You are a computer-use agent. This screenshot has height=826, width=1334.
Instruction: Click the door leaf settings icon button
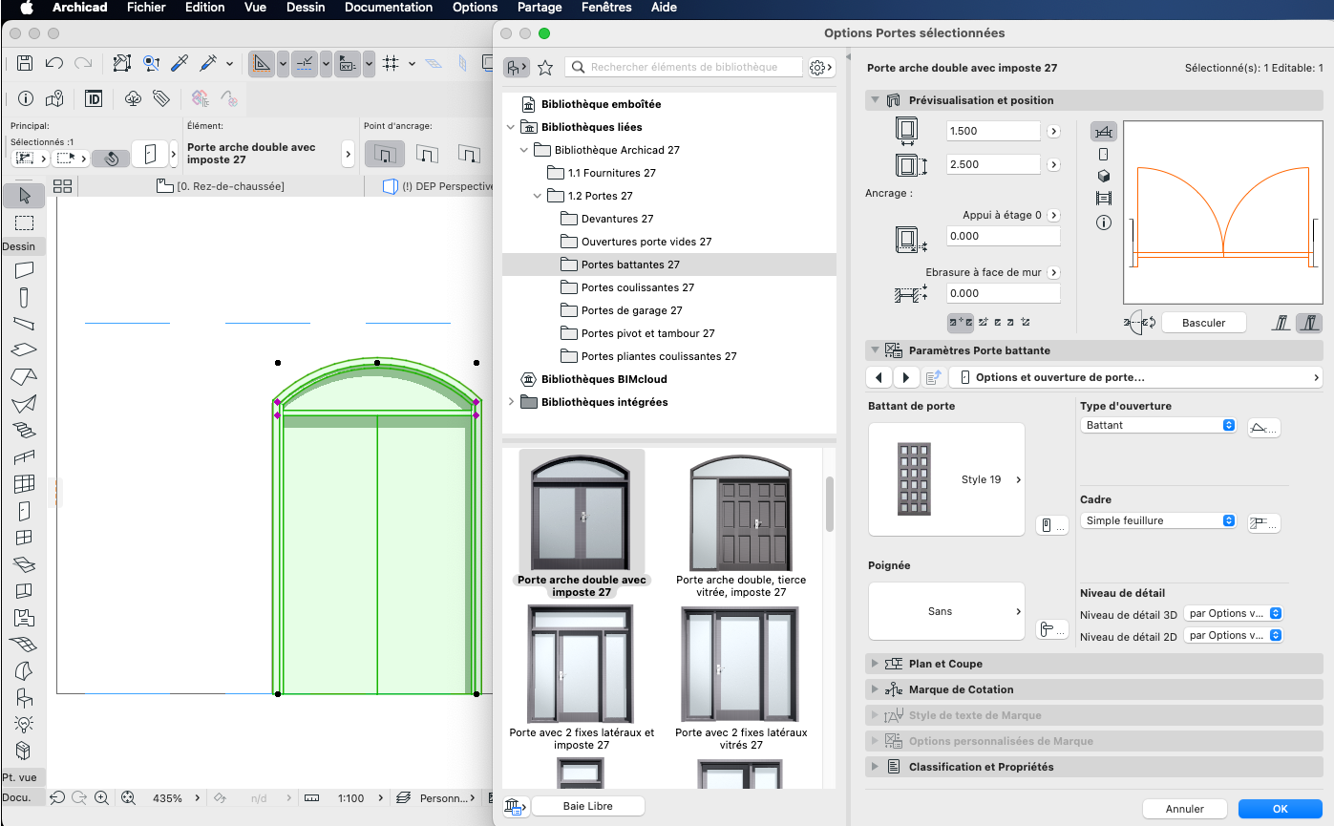click(1052, 524)
